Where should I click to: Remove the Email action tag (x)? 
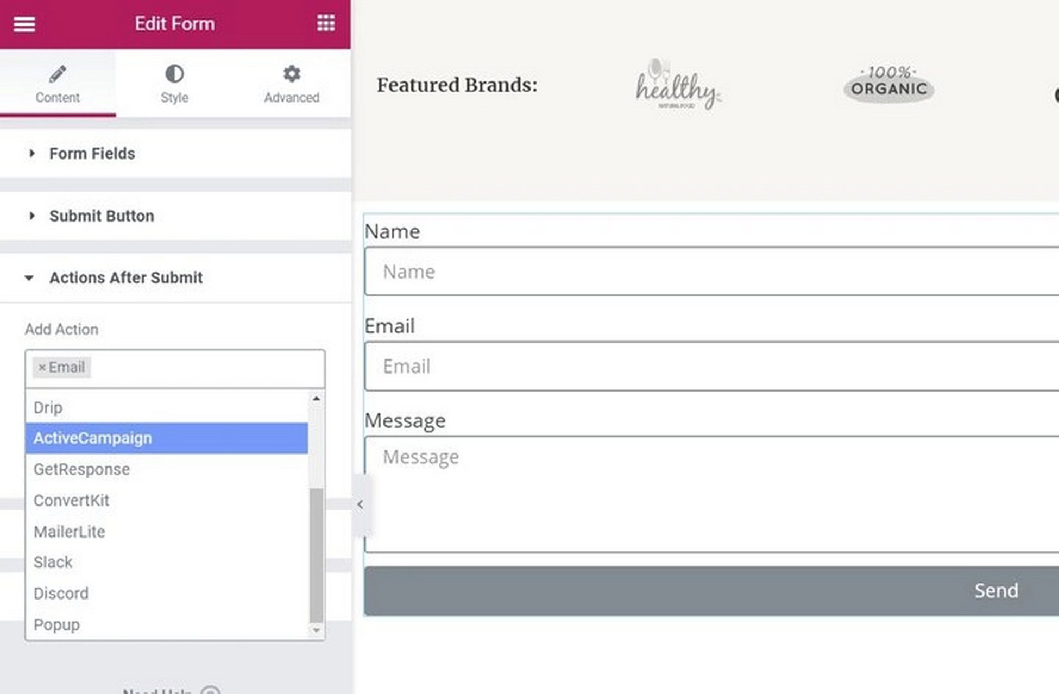[42, 367]
